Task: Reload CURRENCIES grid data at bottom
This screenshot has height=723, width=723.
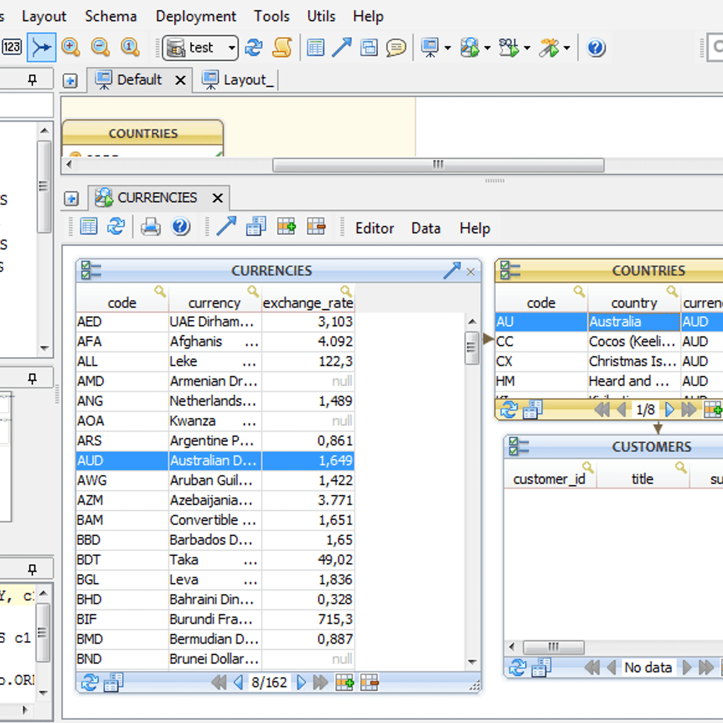Action: [89, 682]
